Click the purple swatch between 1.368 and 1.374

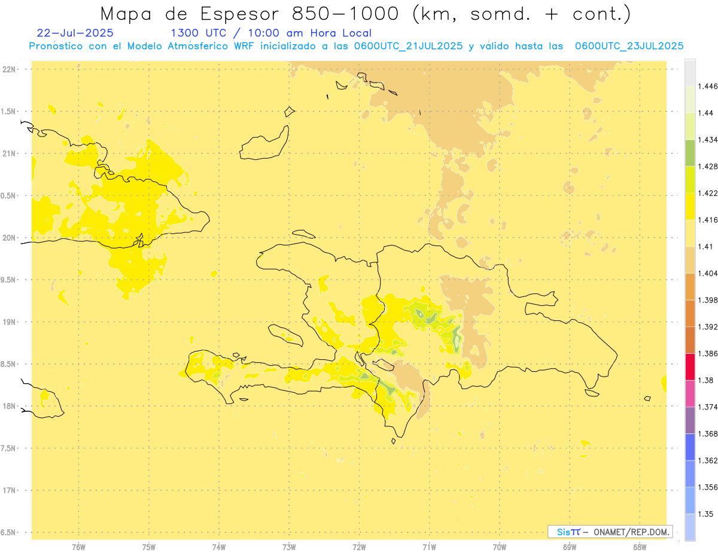tap(690, 420)
